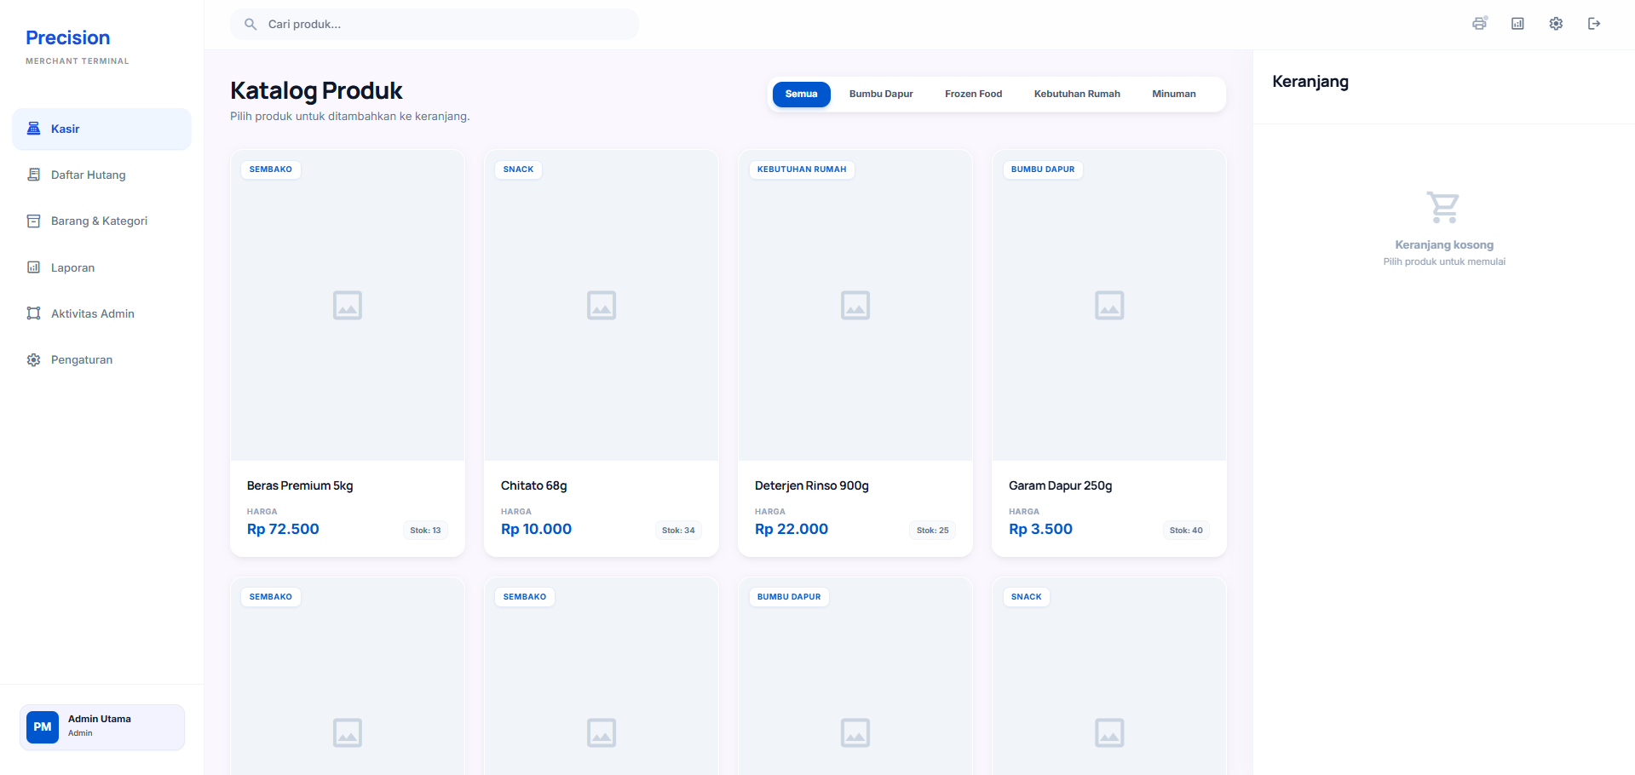Open the Minuman category tab
This screenshot has width=1635, height=775.
1174,95
